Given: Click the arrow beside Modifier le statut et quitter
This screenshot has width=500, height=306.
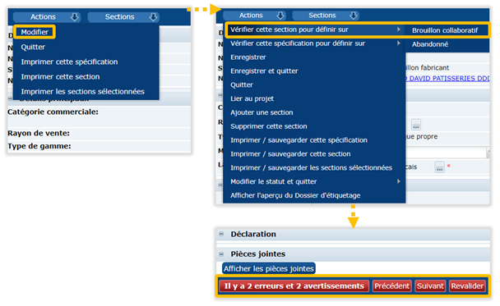Looking at the screenshot, I should (399, 181).
